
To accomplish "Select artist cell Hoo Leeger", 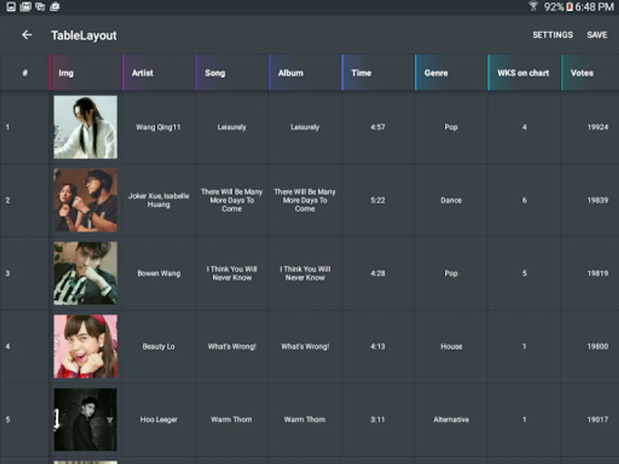I will click(158, 420).
